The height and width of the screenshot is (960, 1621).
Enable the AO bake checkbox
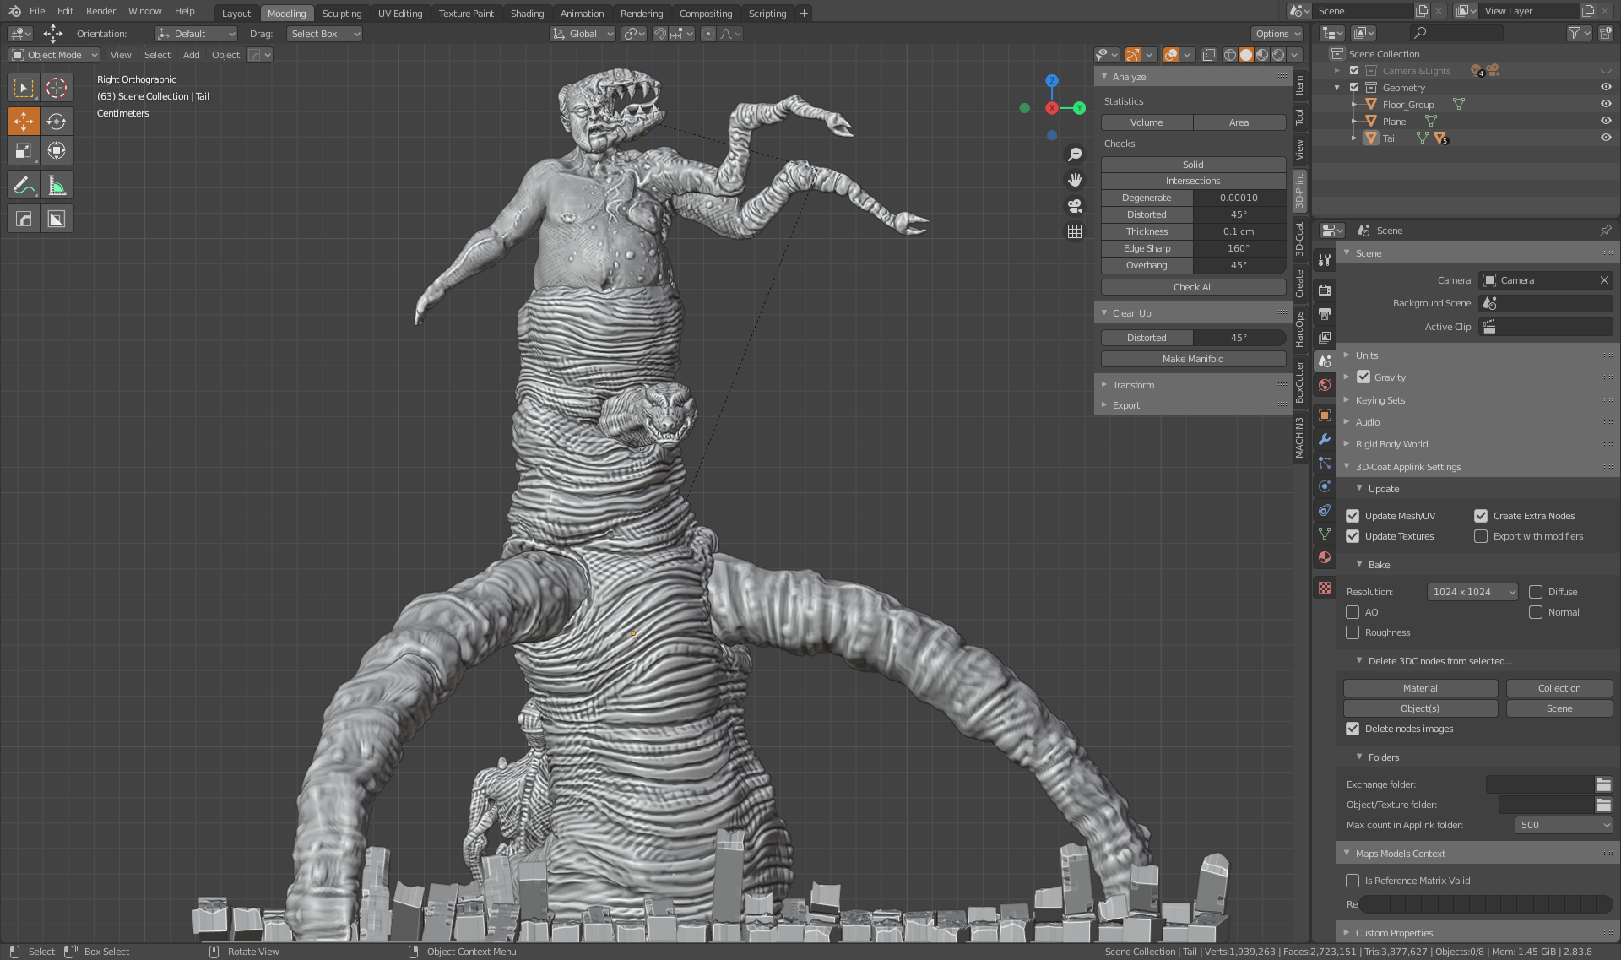[x=1353, y=612]
